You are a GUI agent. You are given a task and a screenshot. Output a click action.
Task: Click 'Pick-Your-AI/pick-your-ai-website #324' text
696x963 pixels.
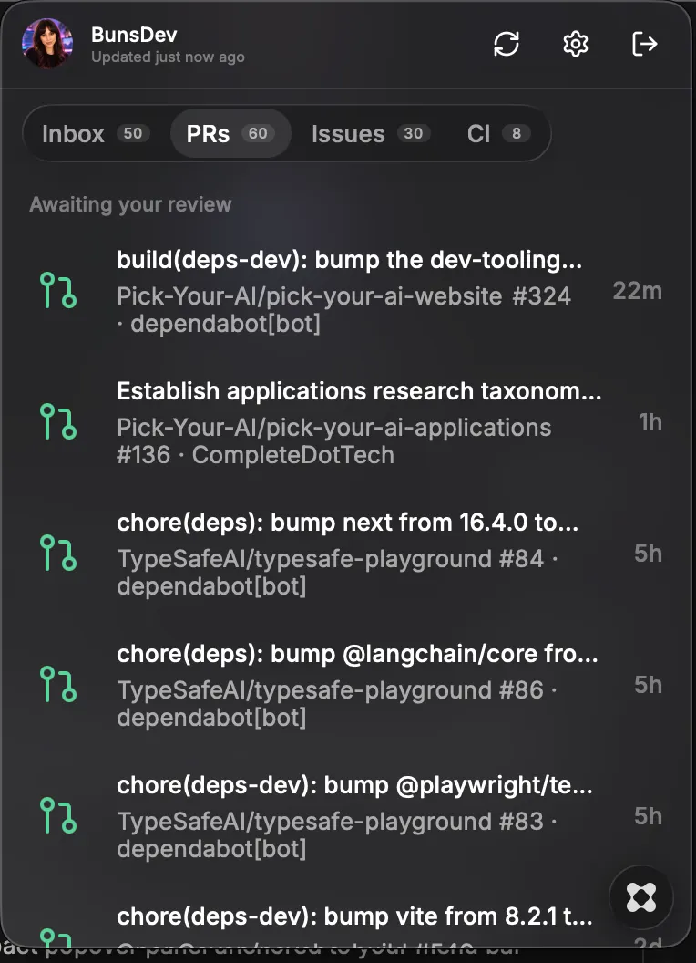pyautogui.click(x=343, y=296)
